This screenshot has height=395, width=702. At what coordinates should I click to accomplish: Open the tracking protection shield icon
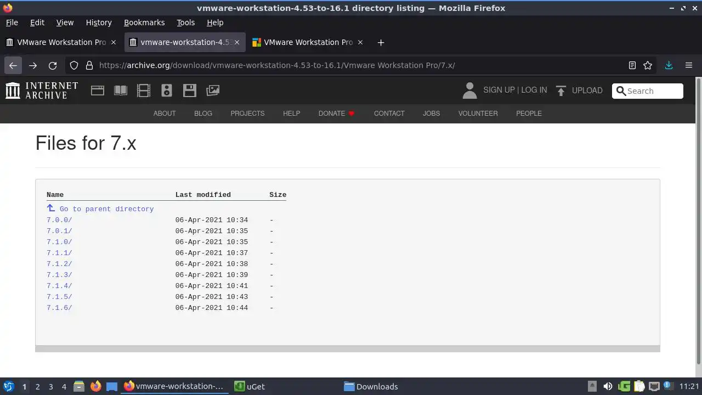tap(74, 65)
